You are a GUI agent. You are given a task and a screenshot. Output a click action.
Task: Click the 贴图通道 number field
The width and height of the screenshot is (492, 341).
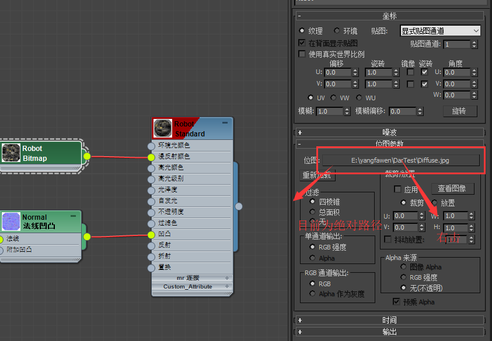[x=457, y=44]
